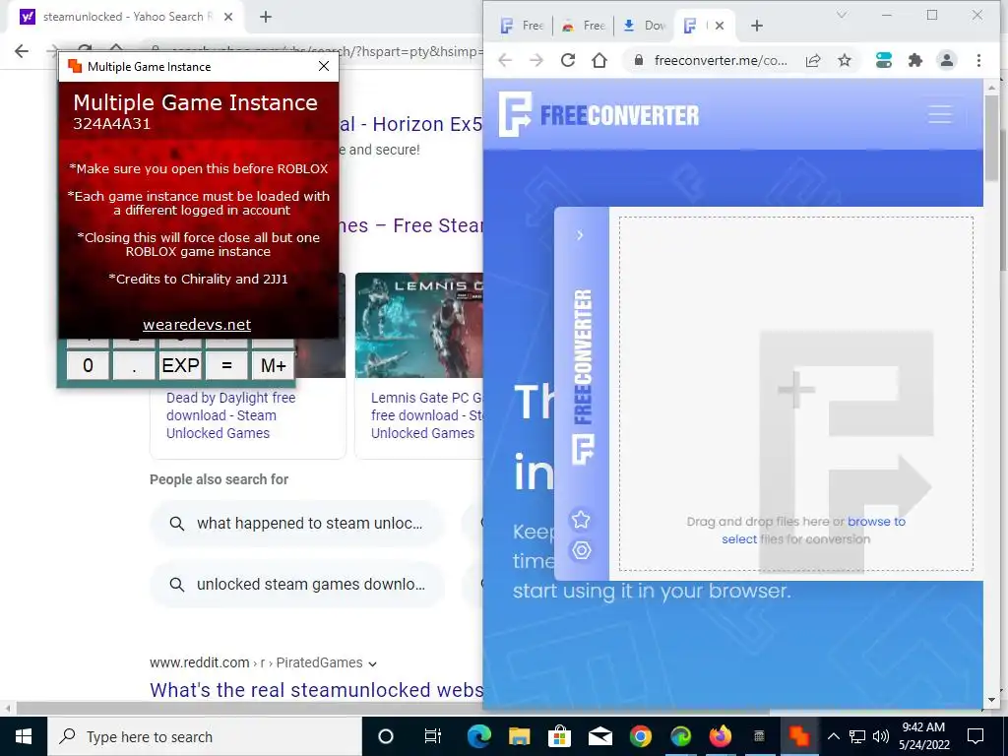Open Firefox from taskbar
The height and width of the screenshot is (756, 1008).
[721, 736]
